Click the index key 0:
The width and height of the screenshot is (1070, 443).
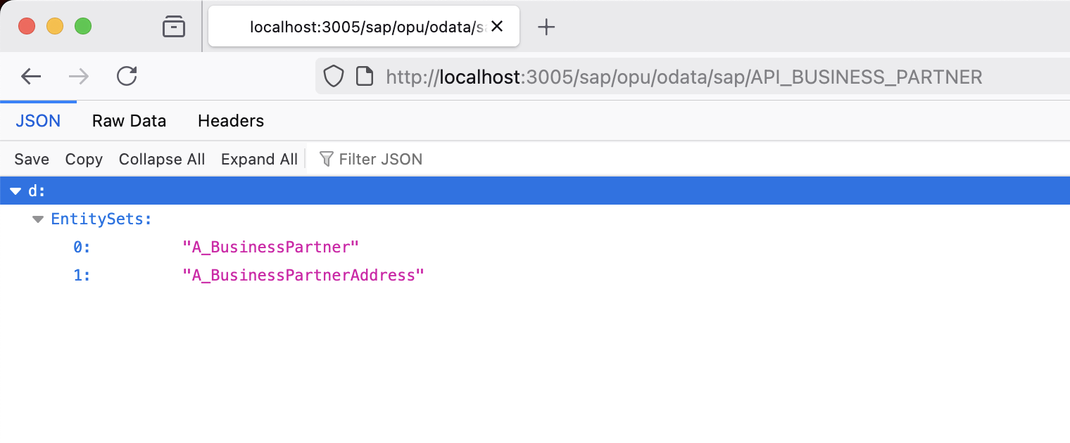tap(82, 248)
